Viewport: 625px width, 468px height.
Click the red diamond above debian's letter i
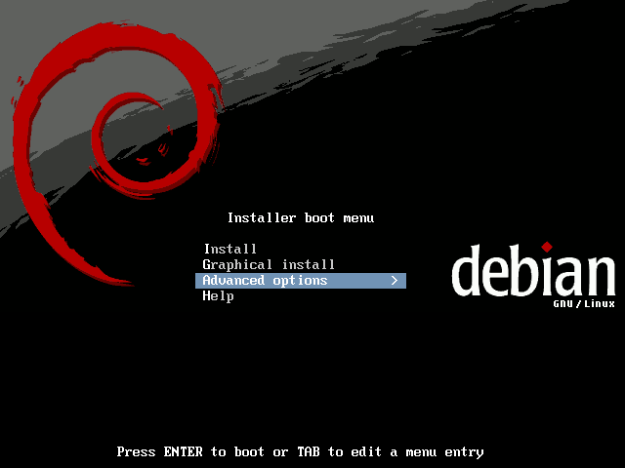547,247
